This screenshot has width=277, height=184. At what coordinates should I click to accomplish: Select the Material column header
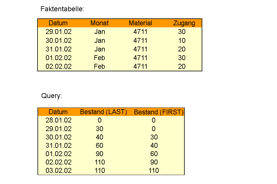click(x=141, y=23)
